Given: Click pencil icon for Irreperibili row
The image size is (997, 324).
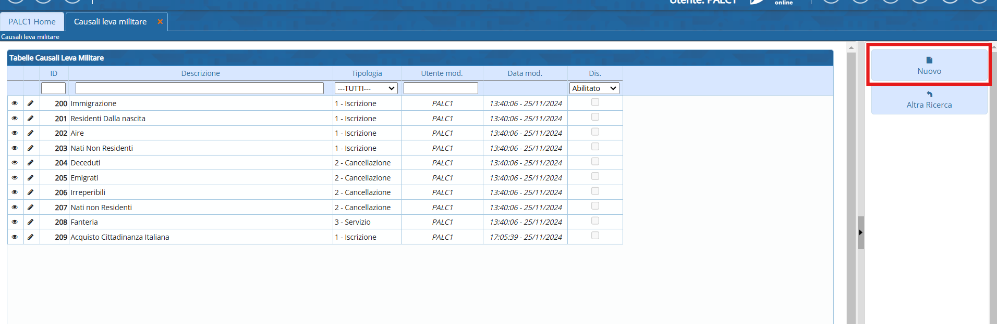Looking at the screenshot, I should [31, 192].
